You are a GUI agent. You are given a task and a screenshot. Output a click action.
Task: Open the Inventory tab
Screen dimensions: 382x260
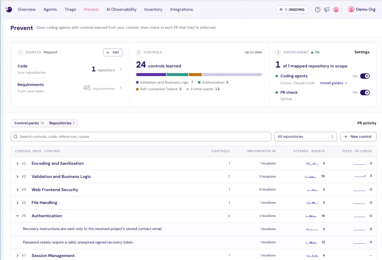pos(153,10)
